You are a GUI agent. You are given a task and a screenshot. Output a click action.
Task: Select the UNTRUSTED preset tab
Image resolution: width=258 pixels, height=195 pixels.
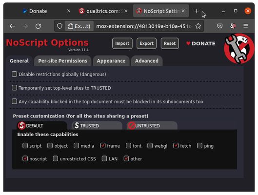pyautogui.click(x=152, y=126)
